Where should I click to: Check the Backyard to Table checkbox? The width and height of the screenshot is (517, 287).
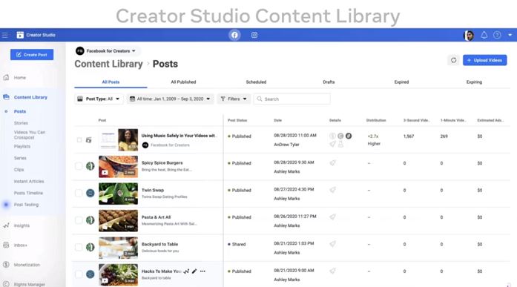point(79,247)
